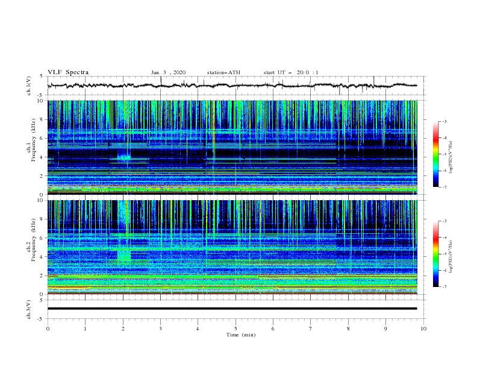This screenshot has height=369, width=477.
Task: Click the 'Time (min)' axis label
Action: [241, 335]
